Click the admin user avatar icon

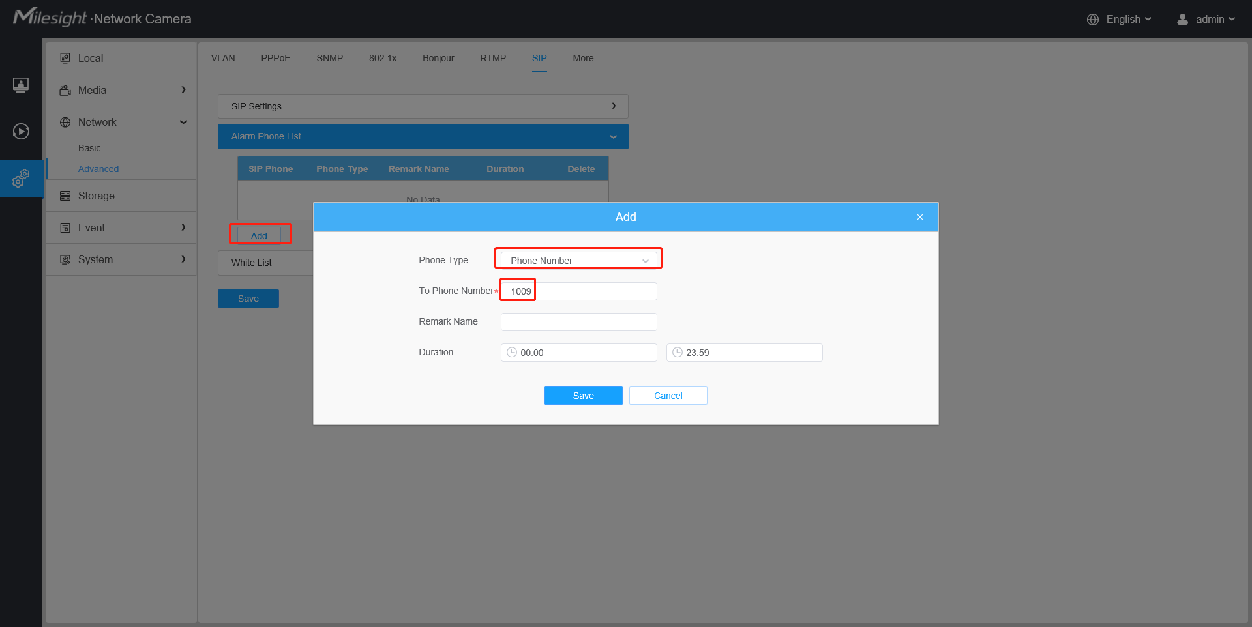tap(1182, 20)
